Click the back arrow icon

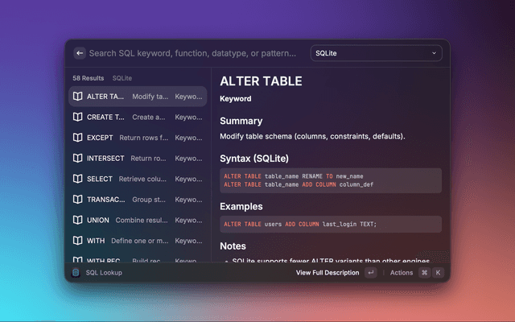(80, 53)
